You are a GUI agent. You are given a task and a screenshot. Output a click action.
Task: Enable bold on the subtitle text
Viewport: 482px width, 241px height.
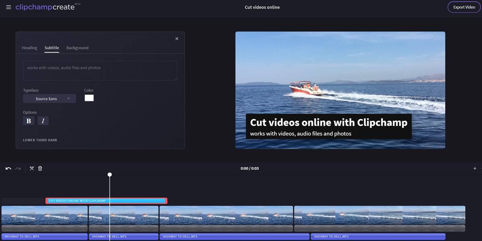(x=29, y=120)
